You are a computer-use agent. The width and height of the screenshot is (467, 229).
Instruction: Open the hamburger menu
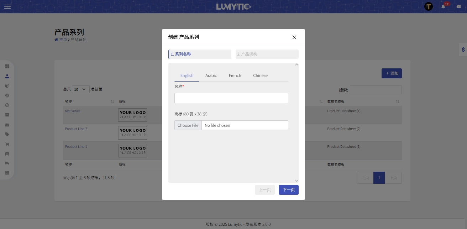coord(7,7)
